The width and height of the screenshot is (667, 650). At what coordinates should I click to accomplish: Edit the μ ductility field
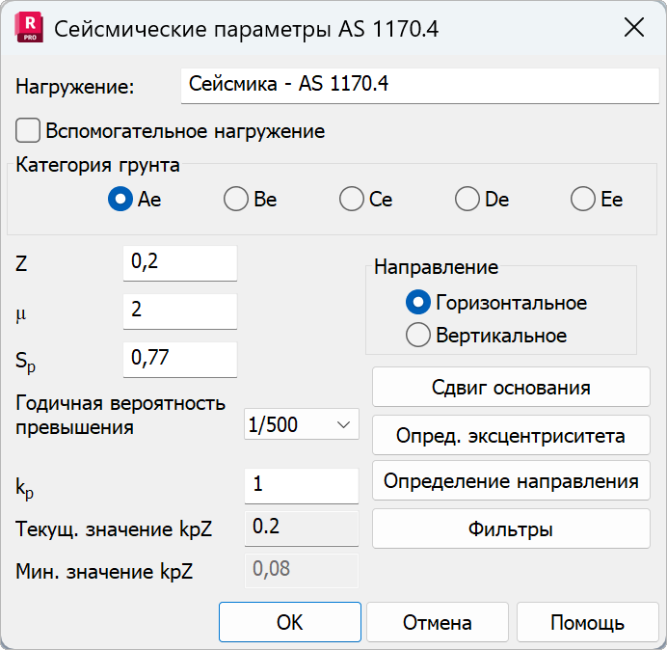pos(180,311)
